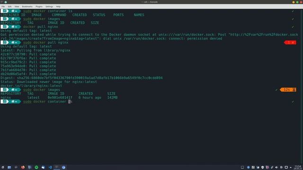This screenshot has height=170, width=303.
Task: Click the '142MB' size value
Action: click(x=112, y=98)
